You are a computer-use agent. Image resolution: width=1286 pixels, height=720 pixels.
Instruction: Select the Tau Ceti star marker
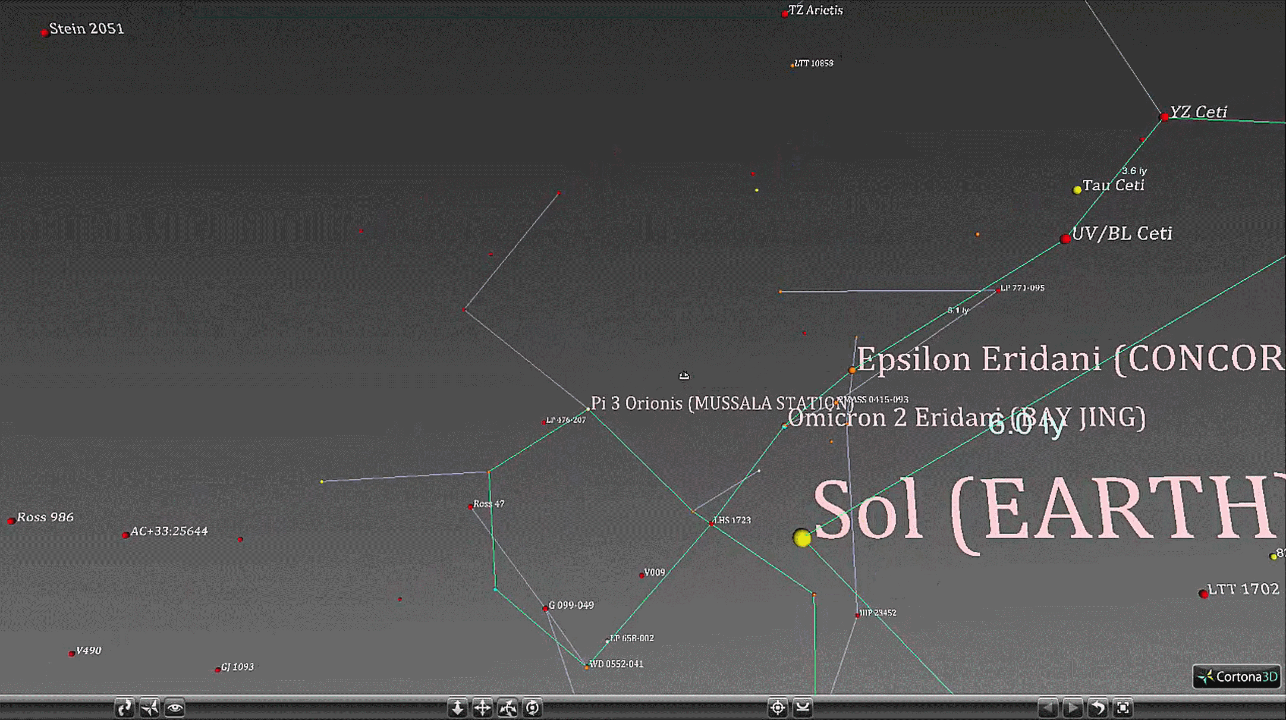coord(1077,190)
